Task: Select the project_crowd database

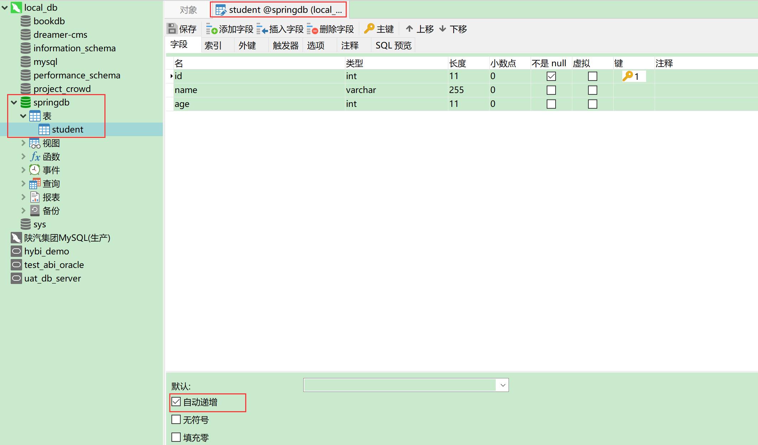Action: (62, 89)
